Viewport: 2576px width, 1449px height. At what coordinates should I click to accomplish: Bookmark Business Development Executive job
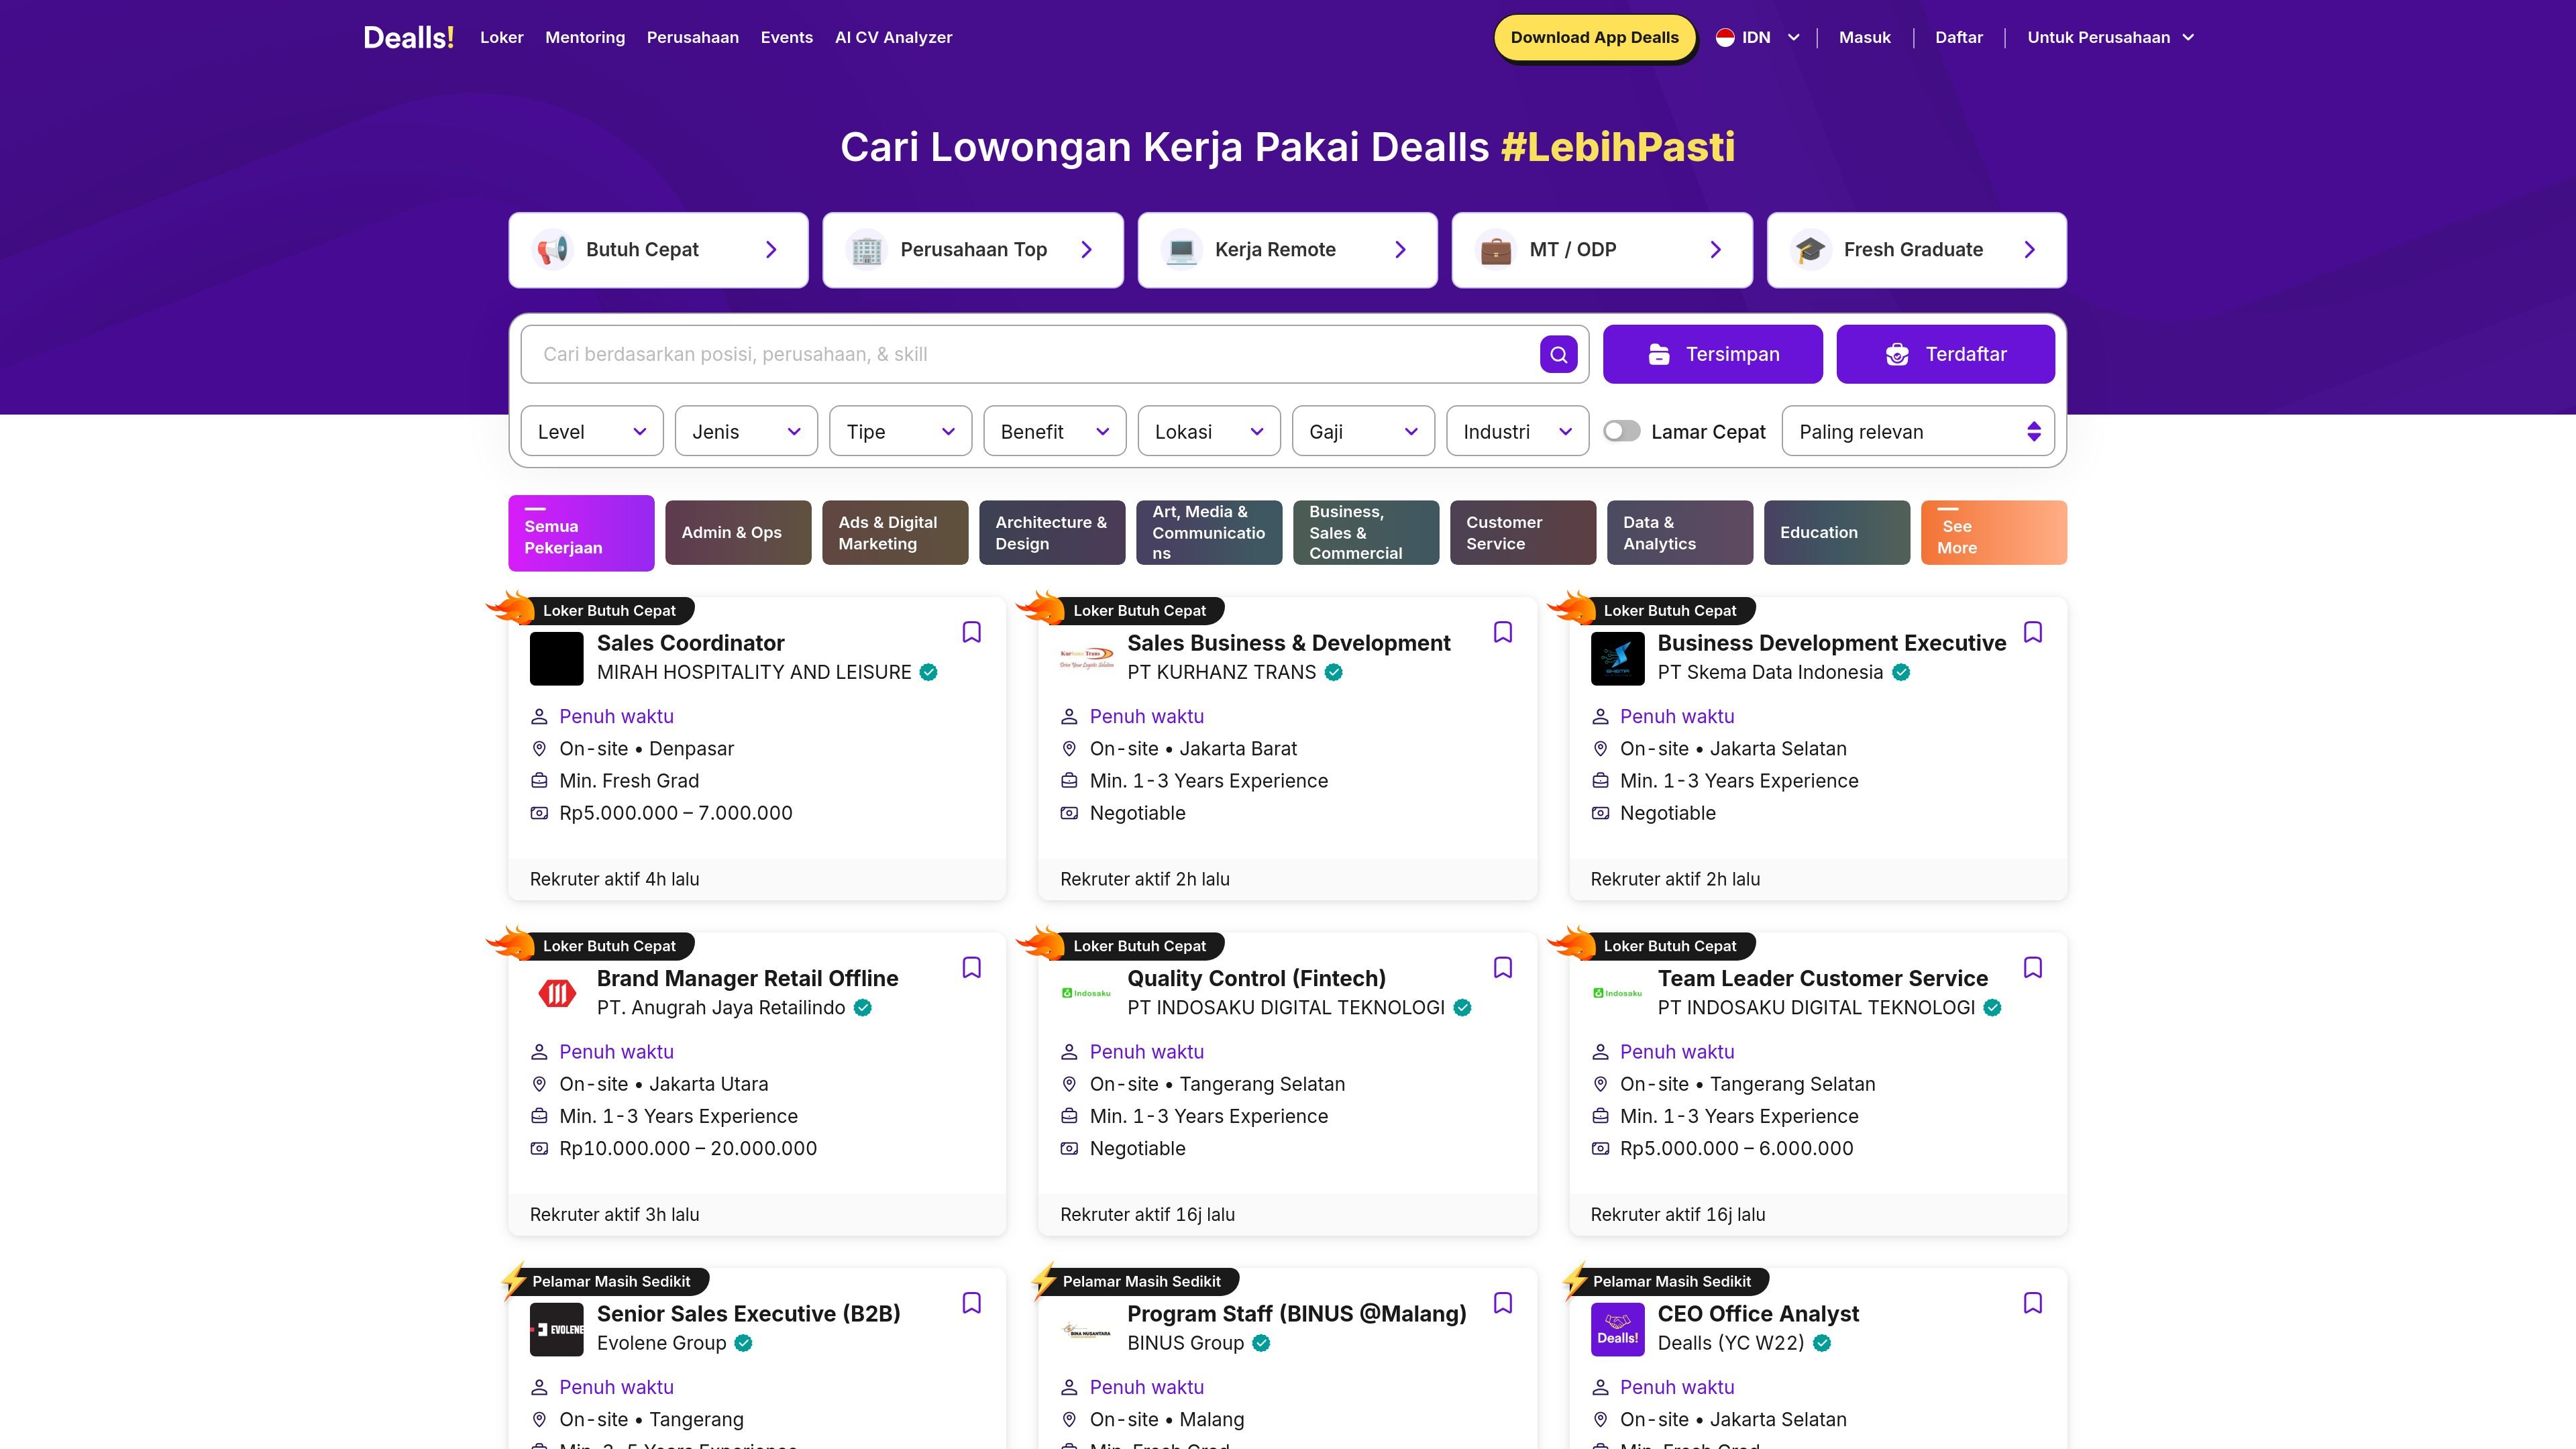tap(2033, 632)
